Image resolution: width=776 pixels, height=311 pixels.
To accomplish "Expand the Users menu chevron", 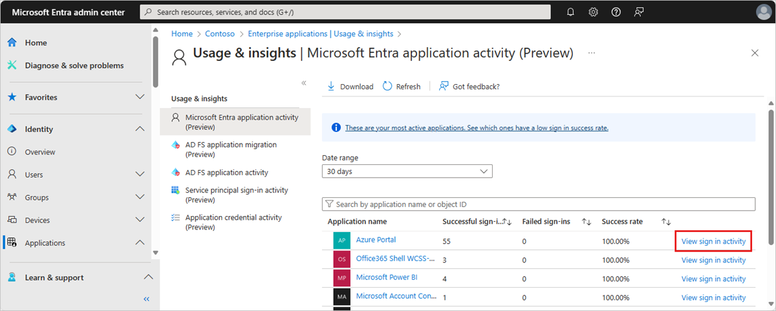I will coord(140,175).
